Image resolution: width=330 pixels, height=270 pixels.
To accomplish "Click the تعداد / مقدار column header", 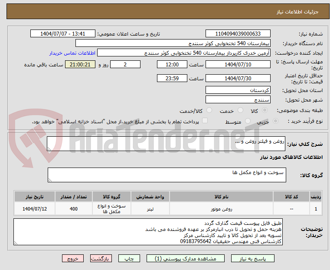I will (74, 197).
